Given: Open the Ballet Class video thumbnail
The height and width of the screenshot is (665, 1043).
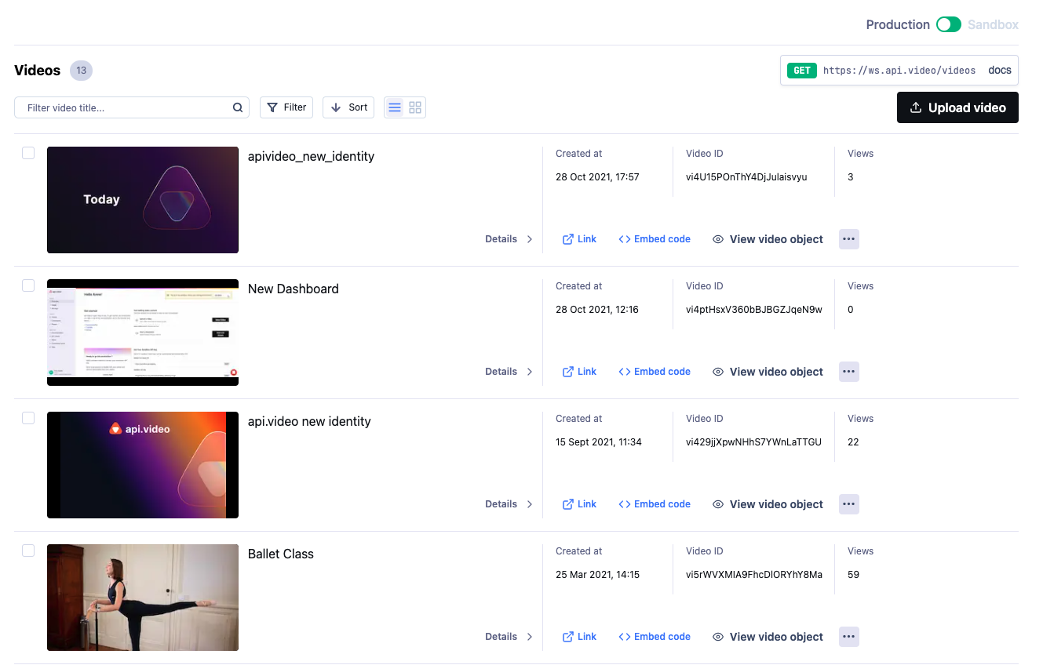Looking at the screenshot, I should (143, 598).
